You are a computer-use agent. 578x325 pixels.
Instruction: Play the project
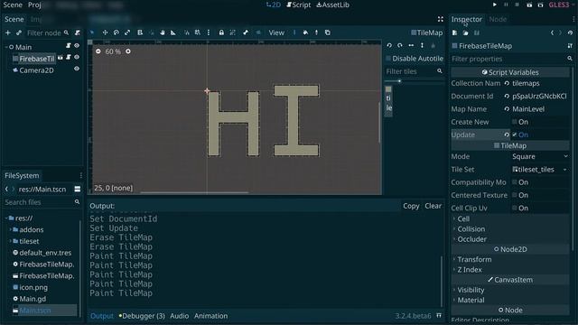(495, 5)
